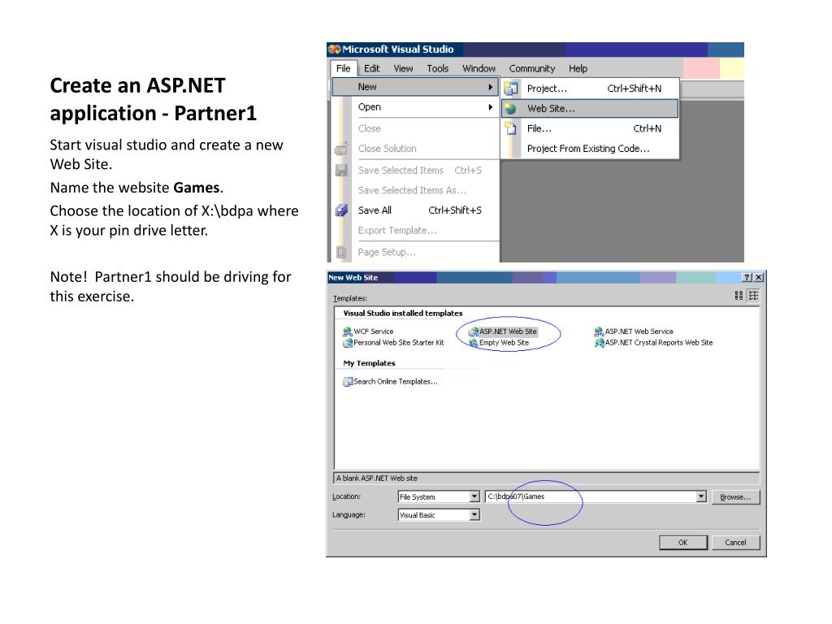The height and width of the screenshot is (624, 832).
Task: Expand the New submenu entry
Action: coord(415,86)
